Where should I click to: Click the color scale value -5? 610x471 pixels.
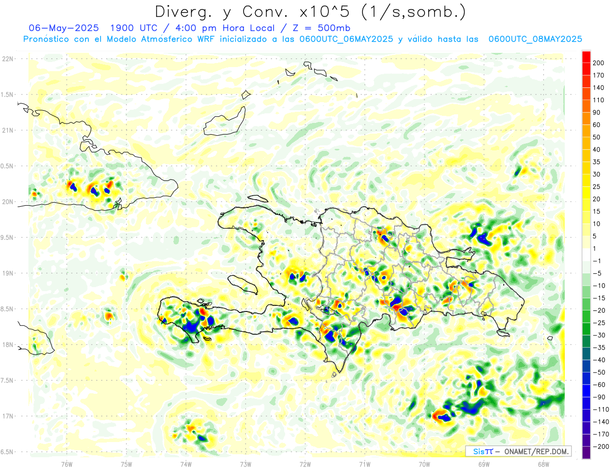point(597,273)
